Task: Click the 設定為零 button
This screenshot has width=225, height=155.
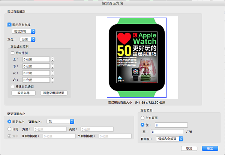Action: [x=24, y=93]
